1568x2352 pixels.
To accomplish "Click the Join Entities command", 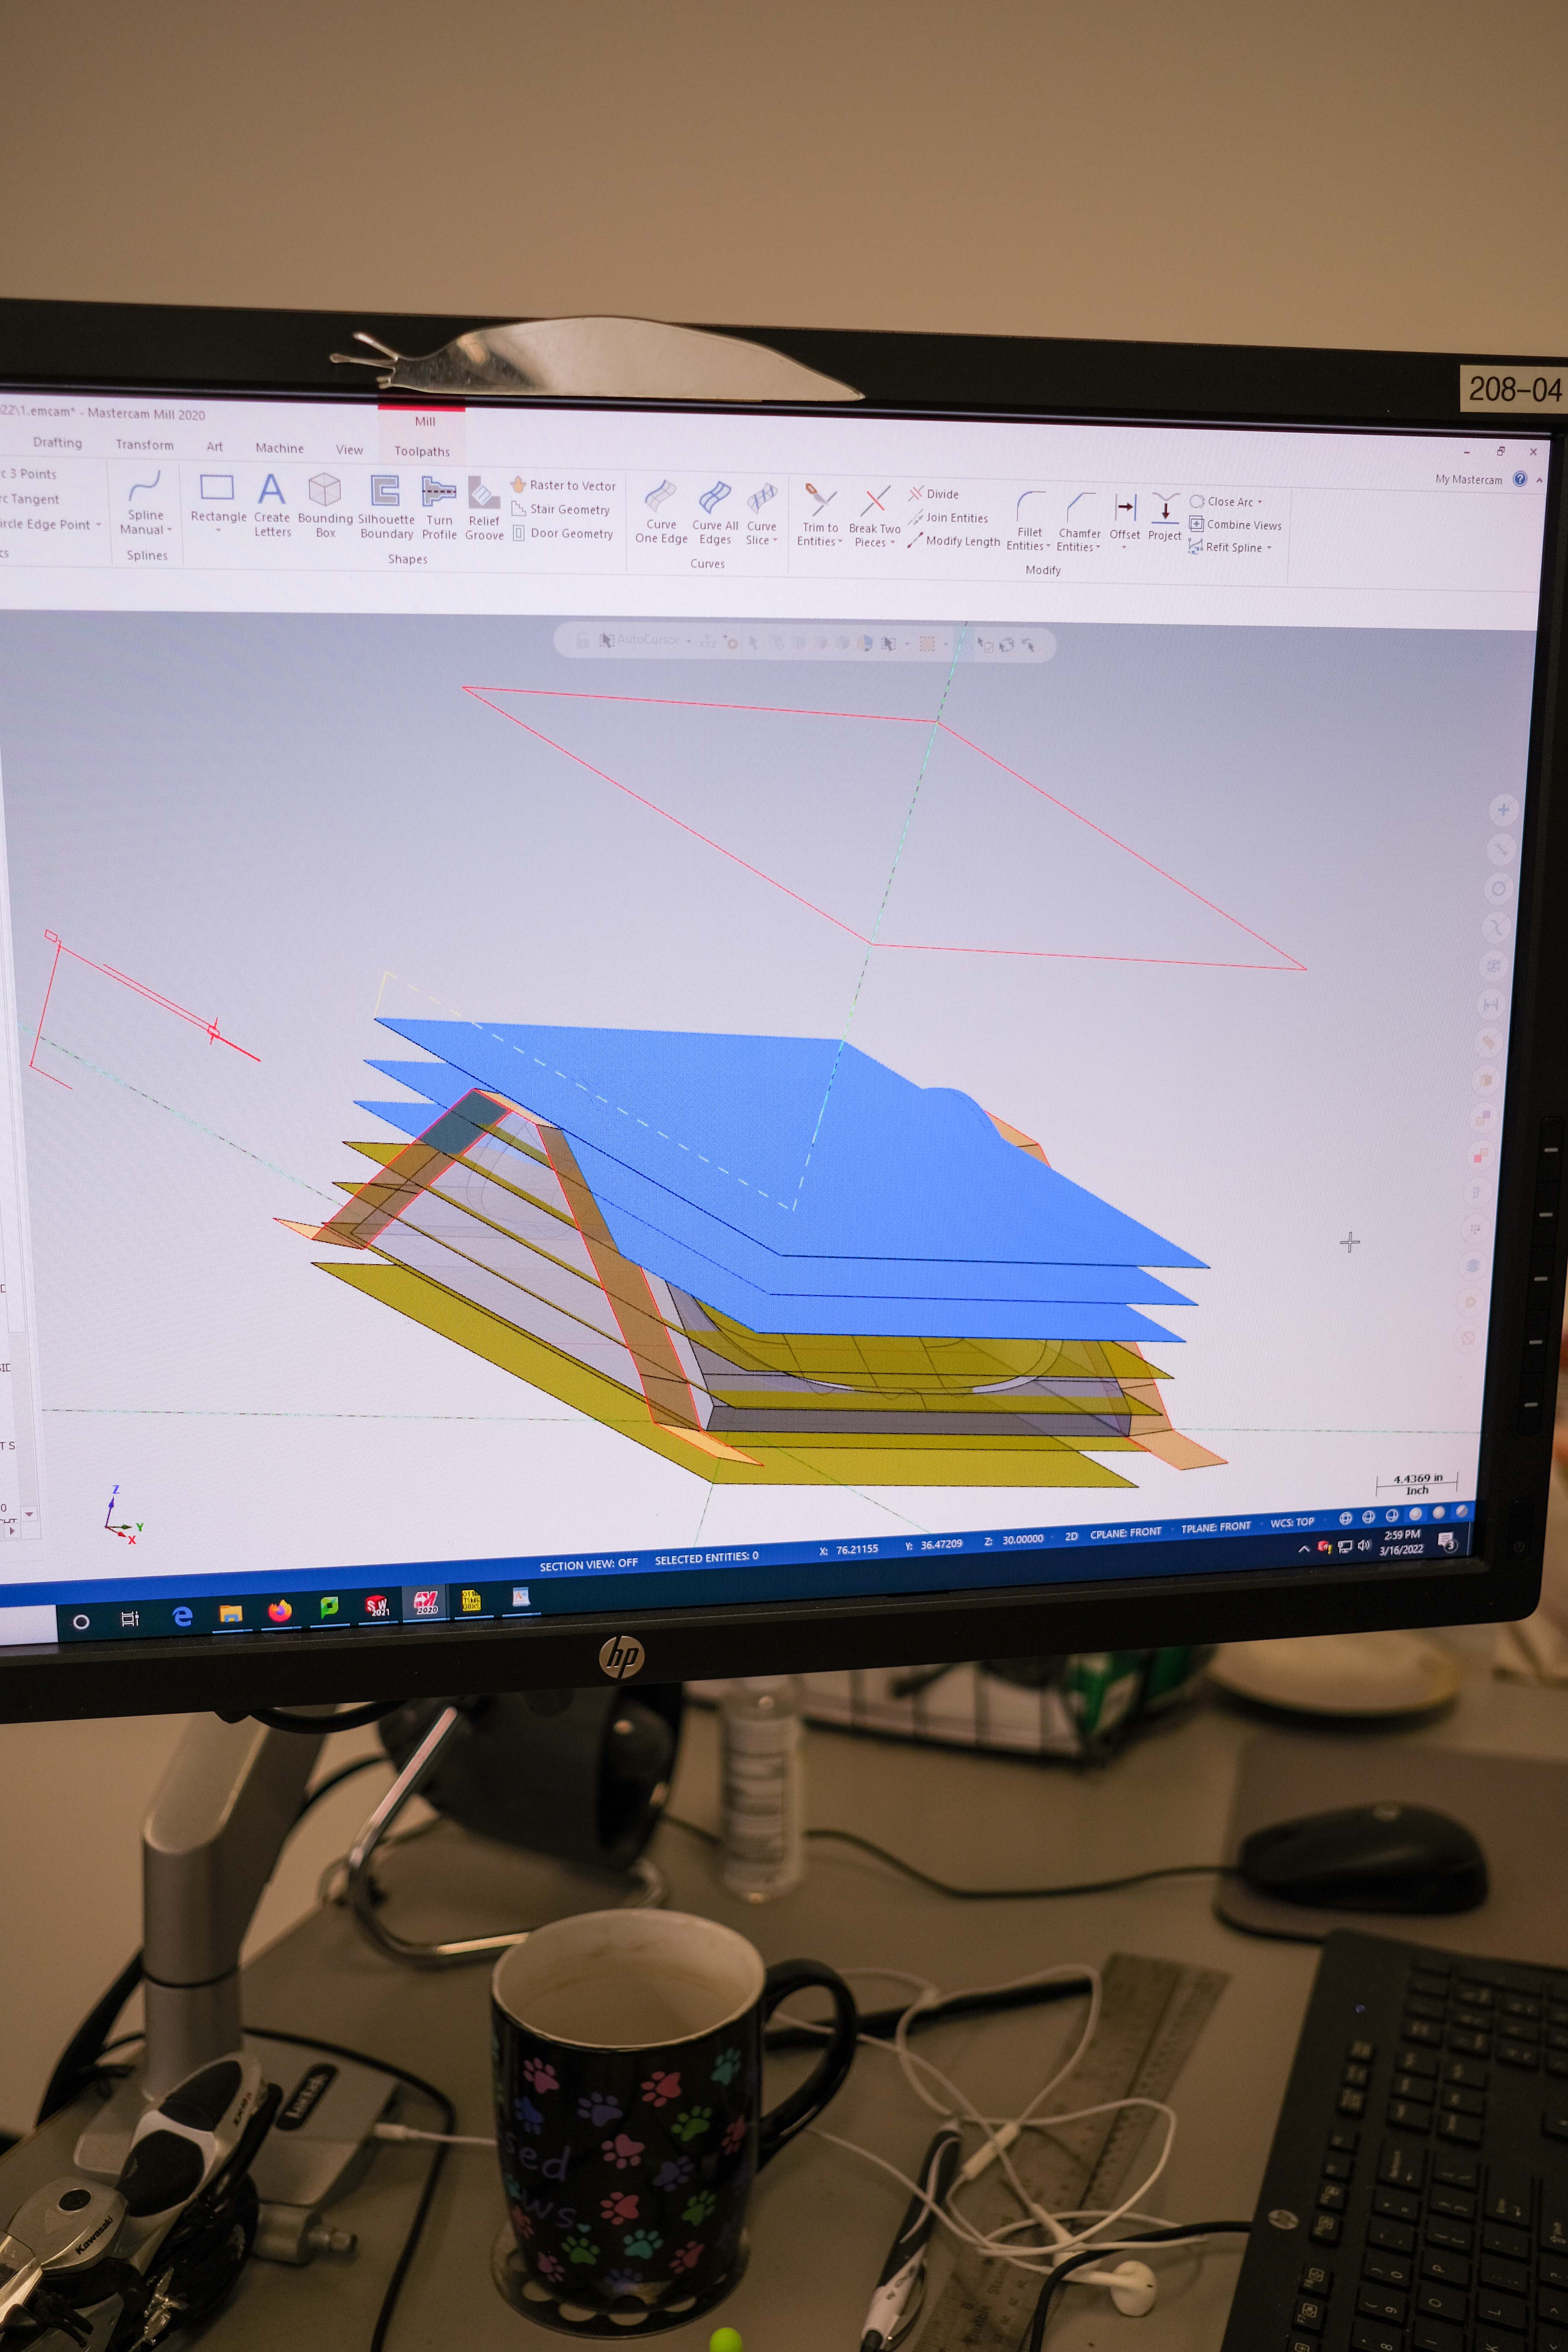I will (x=948, y=518).
